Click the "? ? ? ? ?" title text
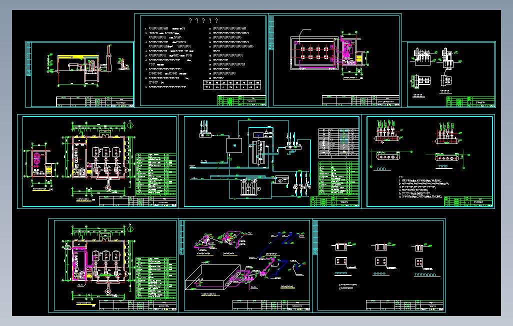Viewport: 513px width, 326px height. pyautogui.click(x=203, y=20)
